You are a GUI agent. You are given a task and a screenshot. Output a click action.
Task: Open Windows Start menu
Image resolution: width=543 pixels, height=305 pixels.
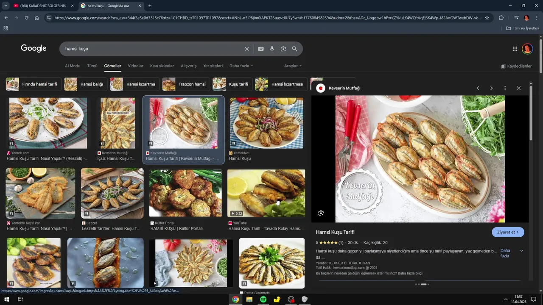coord(6,299)
